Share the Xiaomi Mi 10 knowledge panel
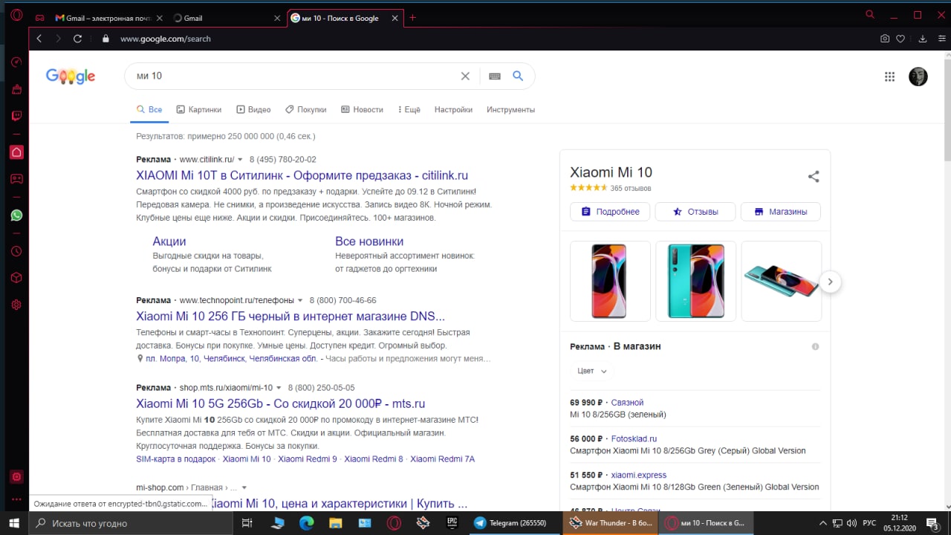The height and width of the screenshot is (535, 951). coord(814,177)
